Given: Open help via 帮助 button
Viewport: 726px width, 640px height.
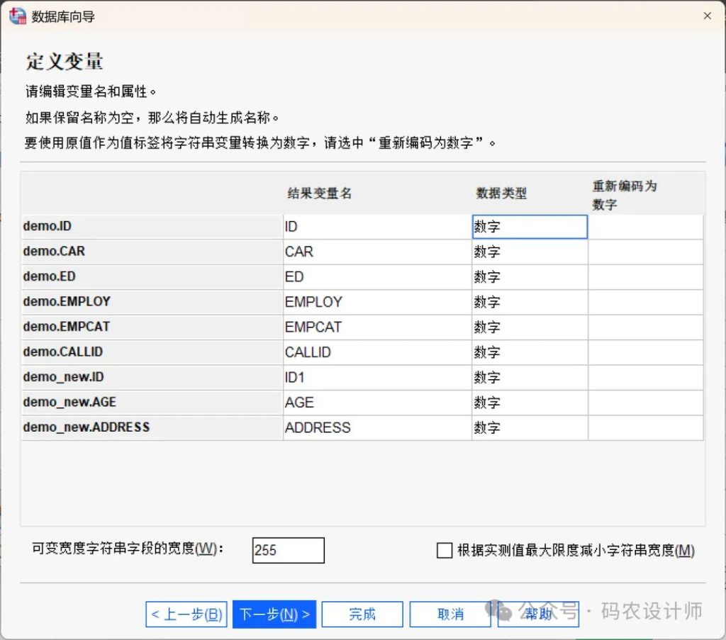Looking at the screenshot, I should [x=538, y=614].
